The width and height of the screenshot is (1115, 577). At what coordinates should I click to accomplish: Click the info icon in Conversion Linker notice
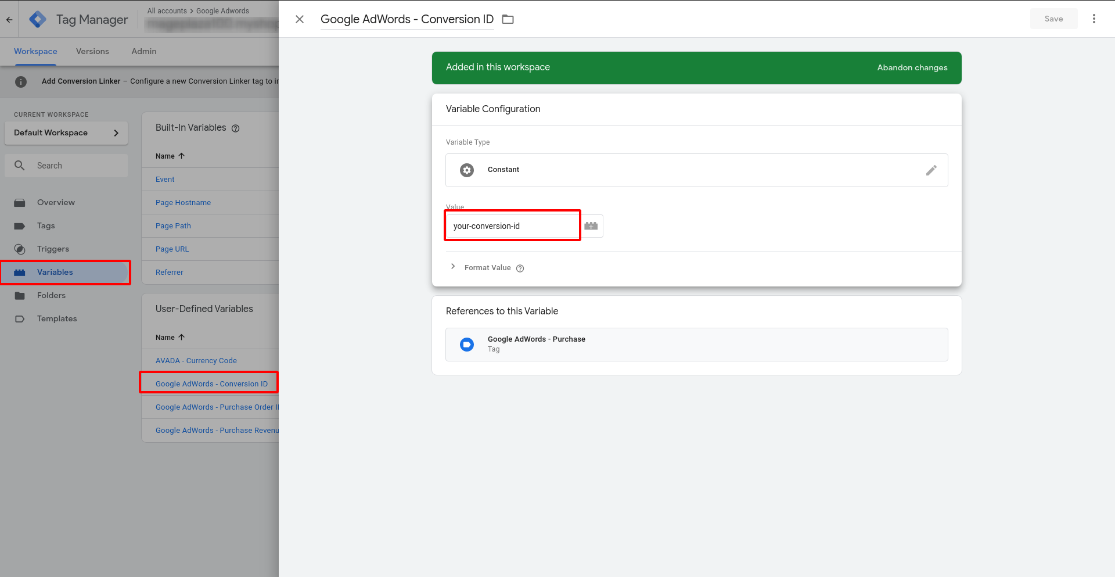[x=21, y=82]
